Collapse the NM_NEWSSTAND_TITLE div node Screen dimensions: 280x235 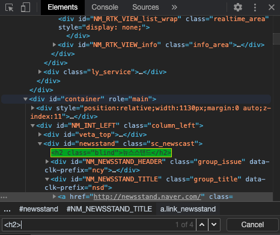click(47, 179)
